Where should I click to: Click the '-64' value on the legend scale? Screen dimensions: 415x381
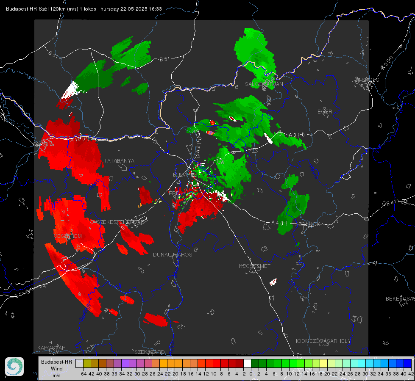click(x=83, y=374)
